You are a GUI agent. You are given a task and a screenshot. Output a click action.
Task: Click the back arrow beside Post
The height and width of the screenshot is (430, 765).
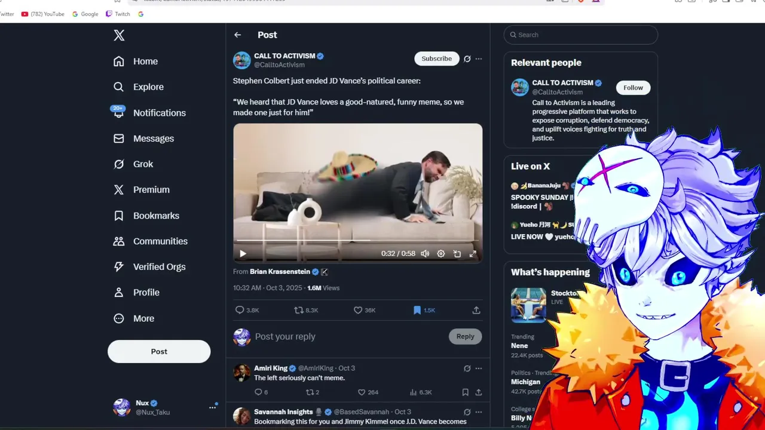click(x=238, y=35)
